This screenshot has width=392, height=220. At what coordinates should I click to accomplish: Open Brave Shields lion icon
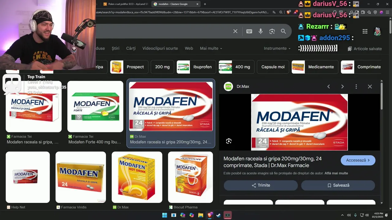[x=288, y=12]
